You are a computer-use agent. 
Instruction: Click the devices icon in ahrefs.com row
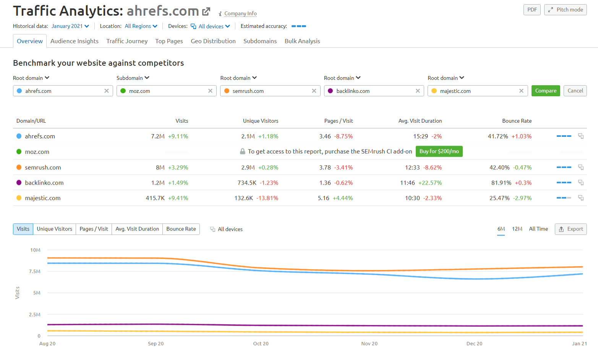click(580, 136)
